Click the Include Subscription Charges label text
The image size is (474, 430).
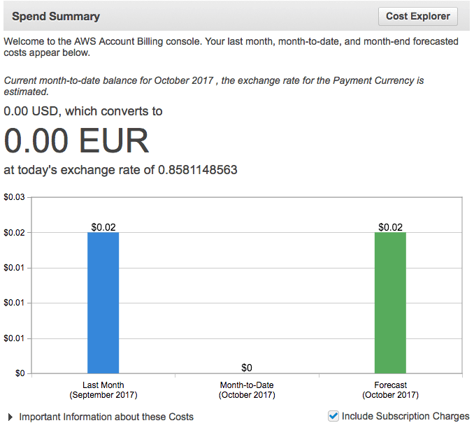coord(405,417)
